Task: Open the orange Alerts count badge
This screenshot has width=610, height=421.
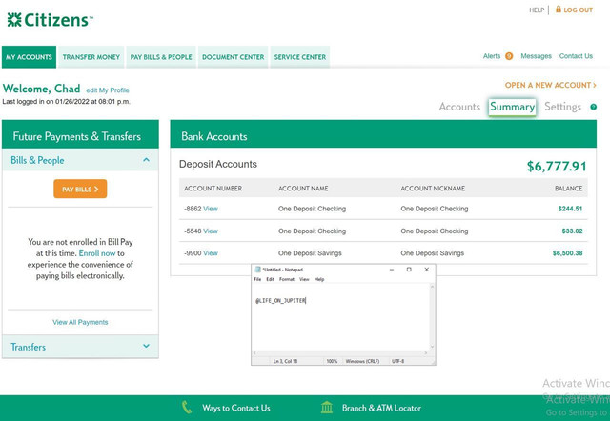Action: pos(509,56)
